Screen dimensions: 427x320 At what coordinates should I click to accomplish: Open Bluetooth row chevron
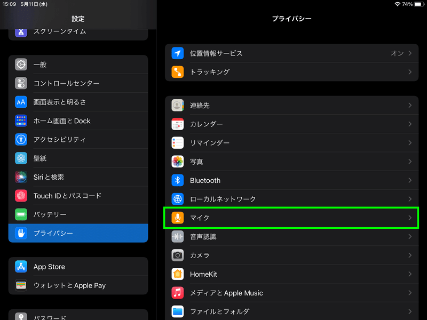tap(410, 180)
